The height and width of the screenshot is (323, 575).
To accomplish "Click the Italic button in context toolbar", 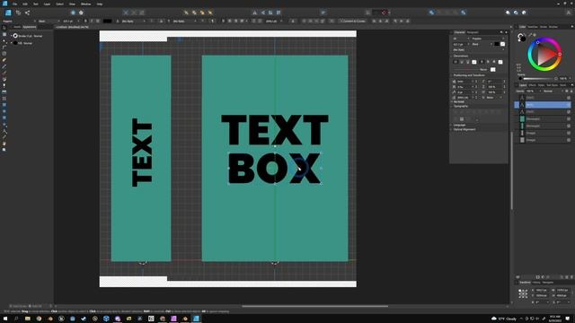I will 92,21.
